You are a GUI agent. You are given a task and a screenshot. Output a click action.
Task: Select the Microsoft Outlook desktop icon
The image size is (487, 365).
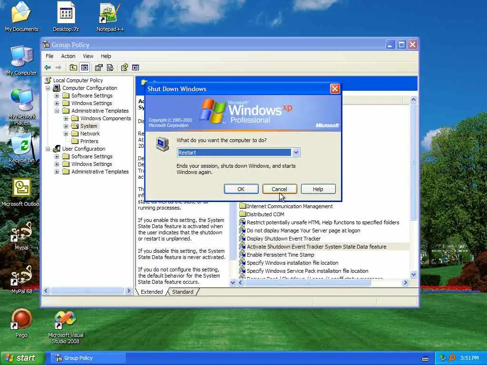(20, 192)
